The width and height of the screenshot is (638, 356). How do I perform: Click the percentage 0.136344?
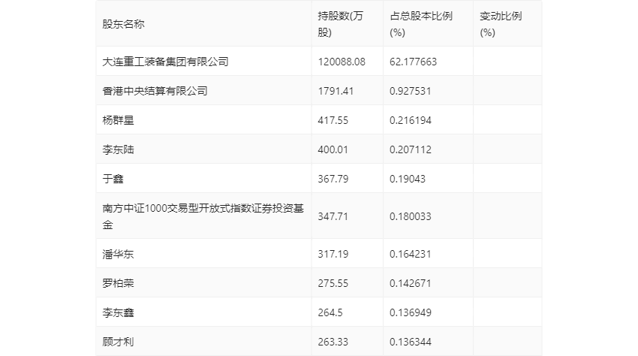coord(410,342)
